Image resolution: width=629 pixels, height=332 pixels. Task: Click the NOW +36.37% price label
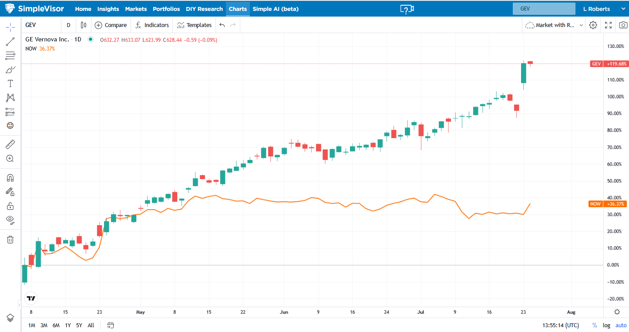coord(608,204)
